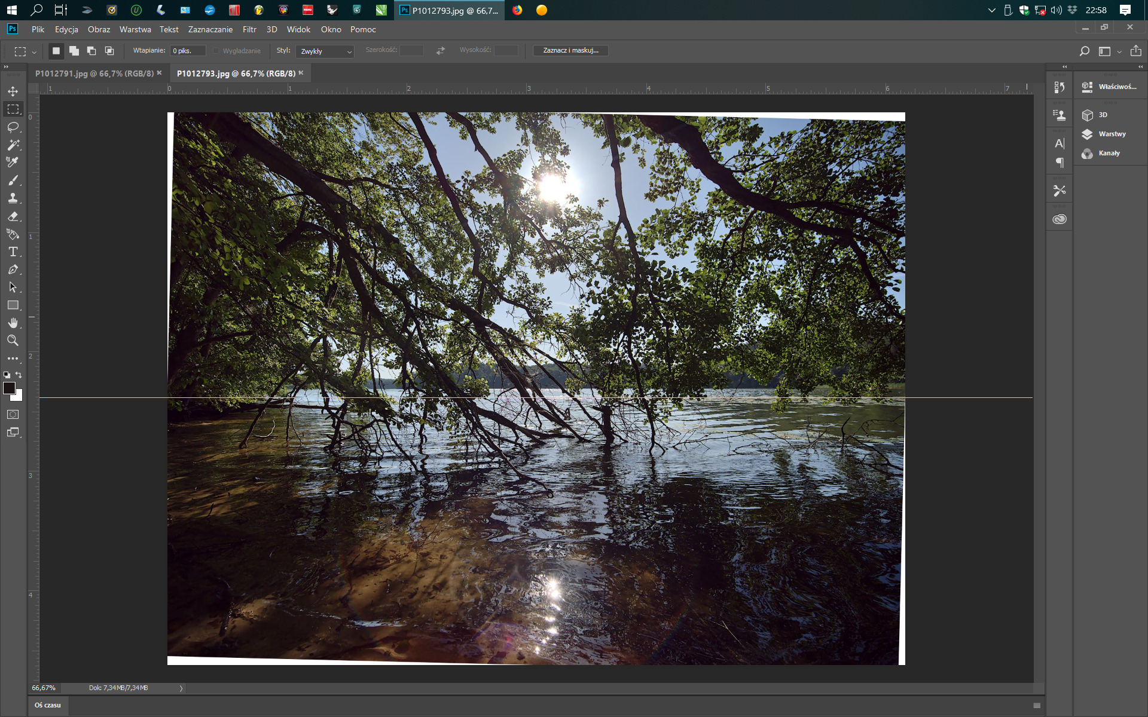Select the Lasso tool

pos(13,127)
